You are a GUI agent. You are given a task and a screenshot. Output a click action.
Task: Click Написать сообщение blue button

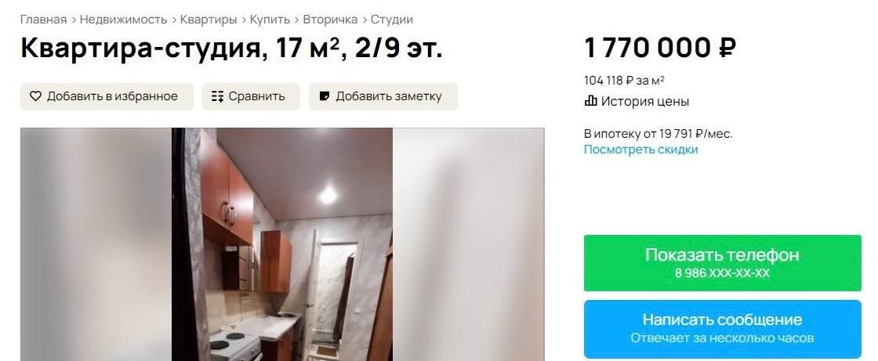pyautogui.click(x=722, y=329)
